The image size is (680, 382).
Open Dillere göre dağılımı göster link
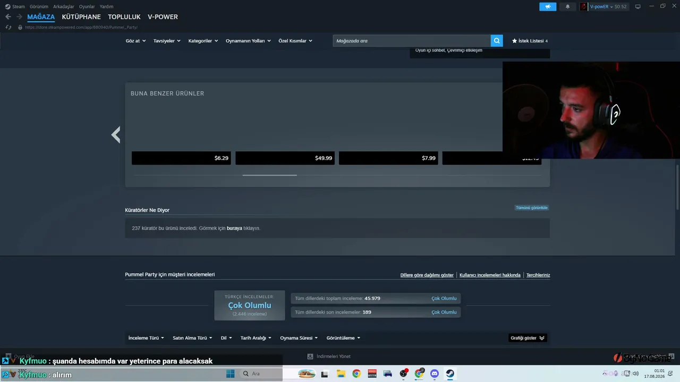tap(427, 275)
